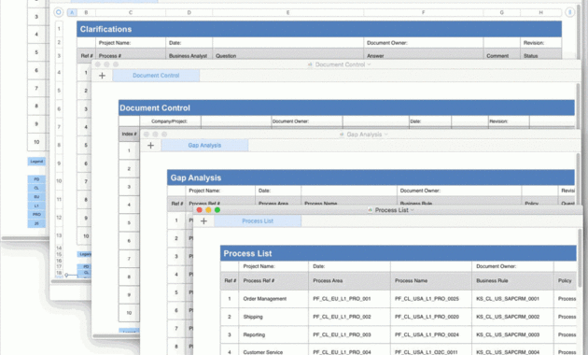
Task: Select the Gap Analysis table title
Action: pyautogui.click(x=196, y=177)
